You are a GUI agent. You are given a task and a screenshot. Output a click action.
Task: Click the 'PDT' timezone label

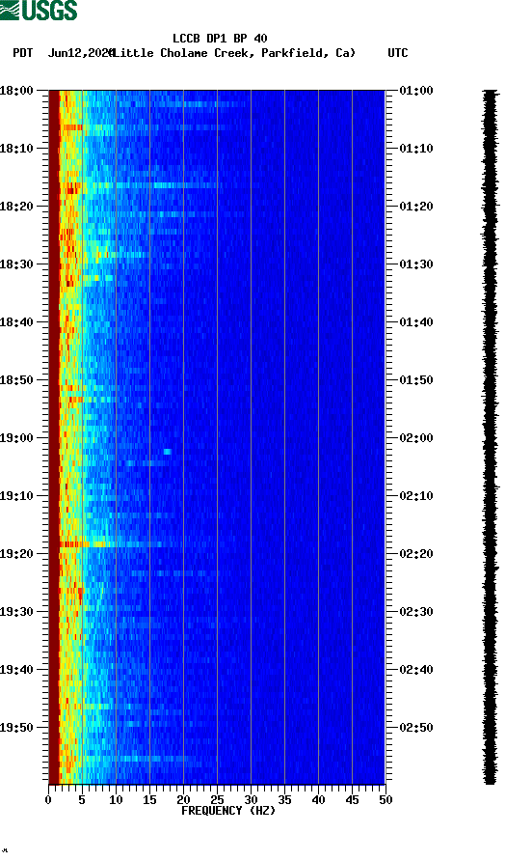click(23, 53)
